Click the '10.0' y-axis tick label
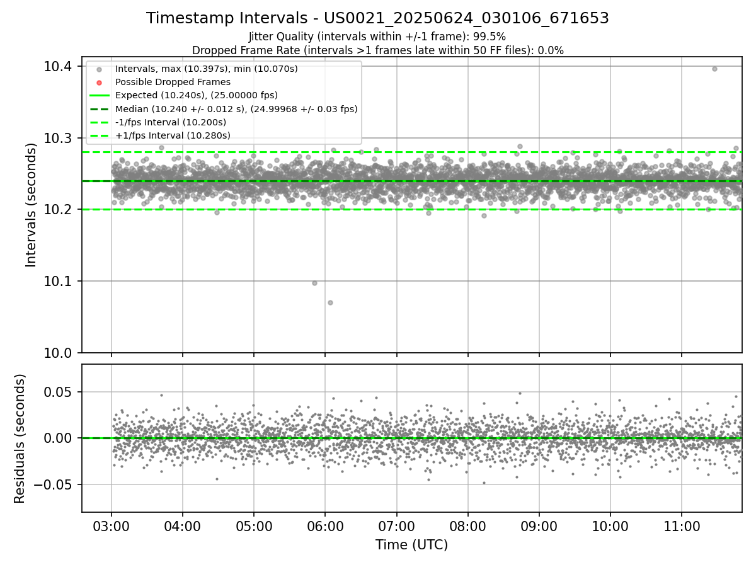This screenshot has height=567, width=756. (58, 353)
